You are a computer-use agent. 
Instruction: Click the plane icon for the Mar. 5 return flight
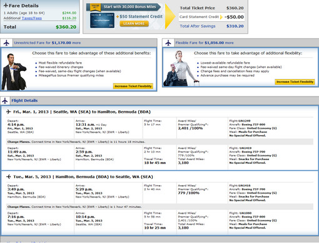[x=9, y=177]
